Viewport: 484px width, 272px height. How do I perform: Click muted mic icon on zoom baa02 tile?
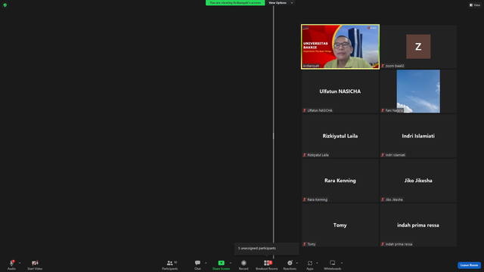[x=383, y=66]
